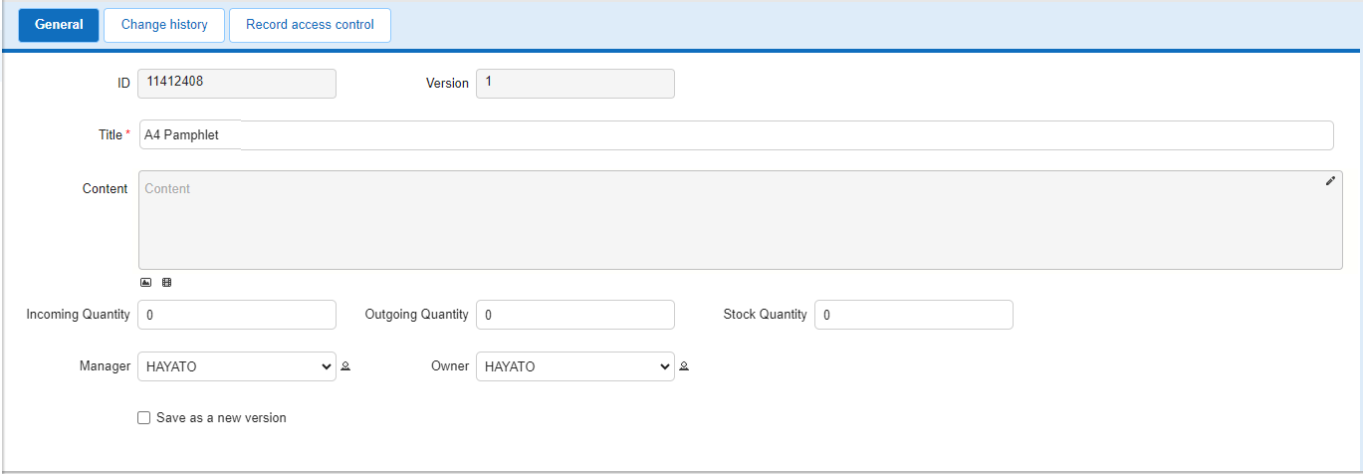Click the Title label
This screenshot has height=474, width=1363.
tap(111, 135)
